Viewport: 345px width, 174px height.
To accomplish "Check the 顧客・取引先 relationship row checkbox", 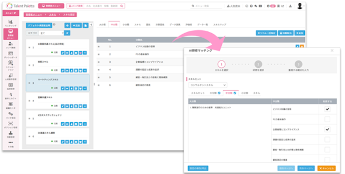I will 327,150.
